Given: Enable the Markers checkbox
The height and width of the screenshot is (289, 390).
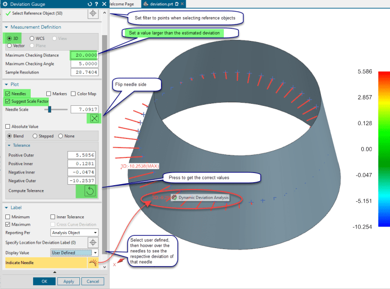Looking at the screenshot, I should [x=48, y=94].
